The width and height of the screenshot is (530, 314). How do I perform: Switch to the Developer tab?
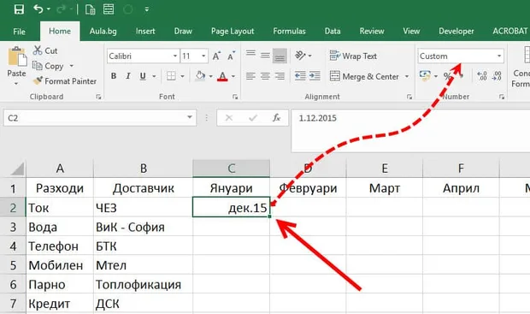(456, 31)
